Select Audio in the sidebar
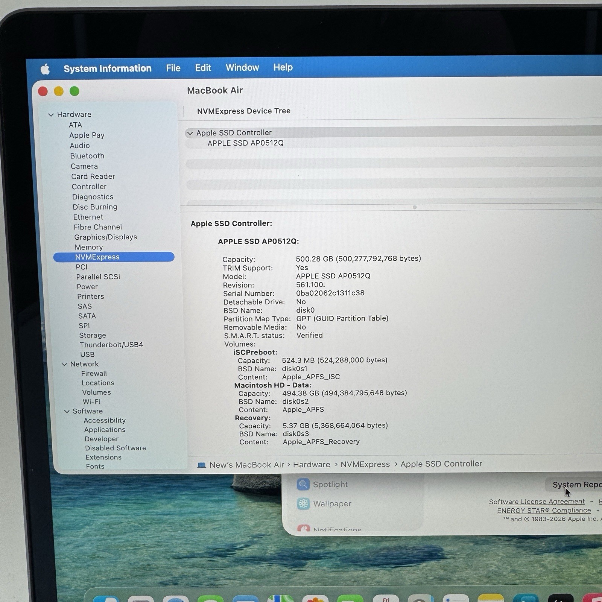Screen dimensions: 602x602 click(x=80, y=146)
